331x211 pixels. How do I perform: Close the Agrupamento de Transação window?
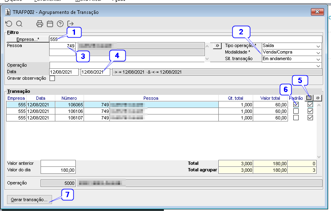[x=317, y=12]
